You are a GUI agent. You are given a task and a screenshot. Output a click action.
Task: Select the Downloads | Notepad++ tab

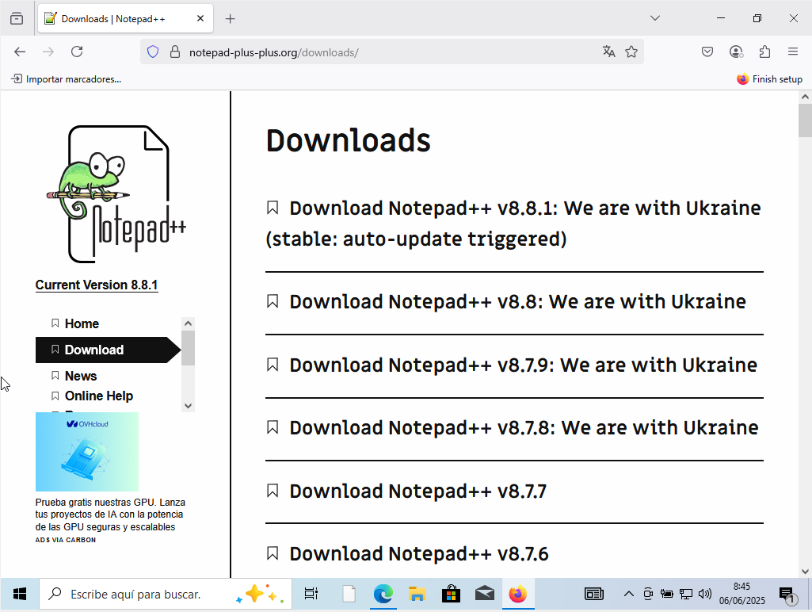[125, 19]
